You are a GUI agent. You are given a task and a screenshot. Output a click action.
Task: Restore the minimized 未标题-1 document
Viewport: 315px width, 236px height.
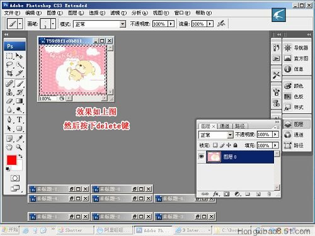pos(72,216)
